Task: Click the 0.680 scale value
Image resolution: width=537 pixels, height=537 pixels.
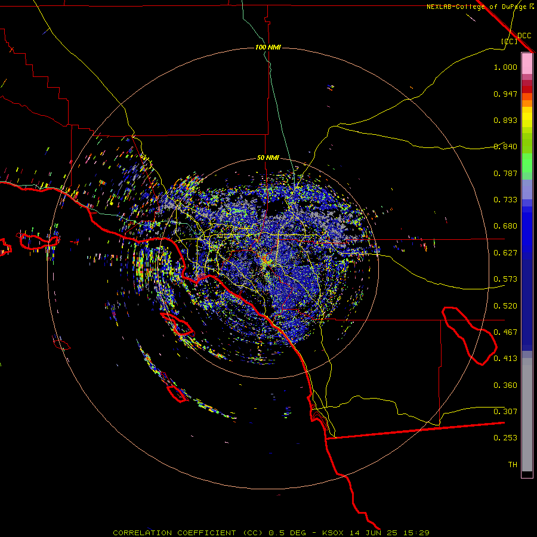Action: 505,226
